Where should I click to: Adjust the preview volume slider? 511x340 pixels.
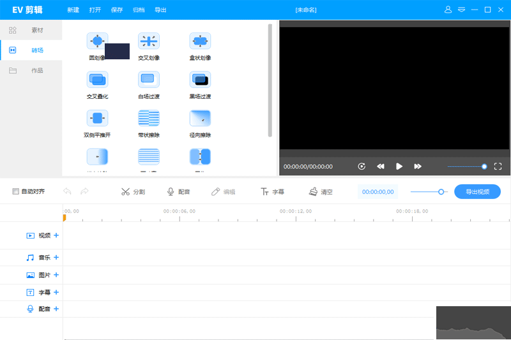point(467,166)
